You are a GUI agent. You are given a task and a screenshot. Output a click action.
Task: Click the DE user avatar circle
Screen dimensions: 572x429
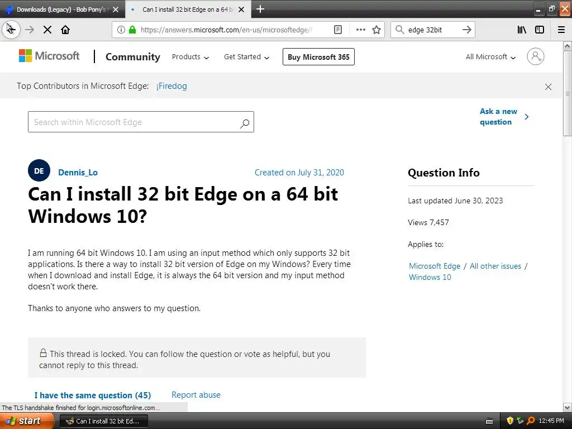click(x=39, y=170)
